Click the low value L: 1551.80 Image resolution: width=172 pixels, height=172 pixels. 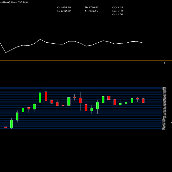pos(92,11)
